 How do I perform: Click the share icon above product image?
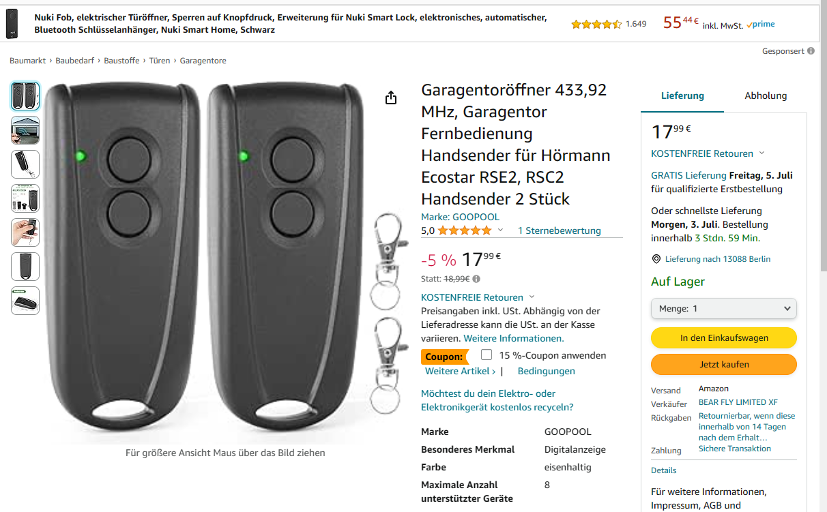tap(391, 98)
